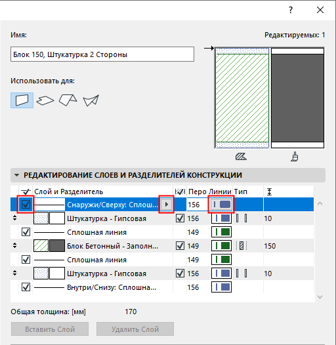Screen dimensions: 336x345
Task: Click the end-line hatch column header icon
Action: (x=180, y=192)
